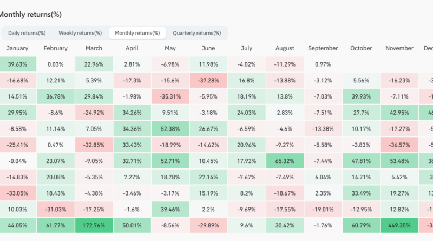Select the May column header
The image size is (433, 241).
point(170,49)
